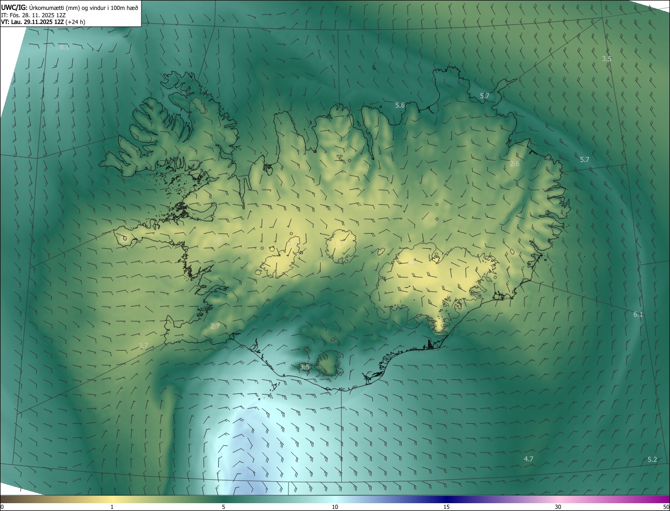Click the map value label "5.2"
The height and width of the screenshot is (511, 670).
coord(652,460)
